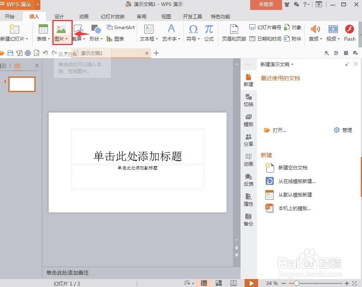Create a new blank document (新建空白文档)
This screenshot has width=362, height=287.
(286, 168)
